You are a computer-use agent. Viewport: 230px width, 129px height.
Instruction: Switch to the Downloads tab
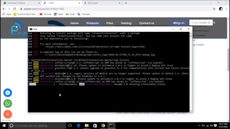pyautogui.click(x=101, y=3)
